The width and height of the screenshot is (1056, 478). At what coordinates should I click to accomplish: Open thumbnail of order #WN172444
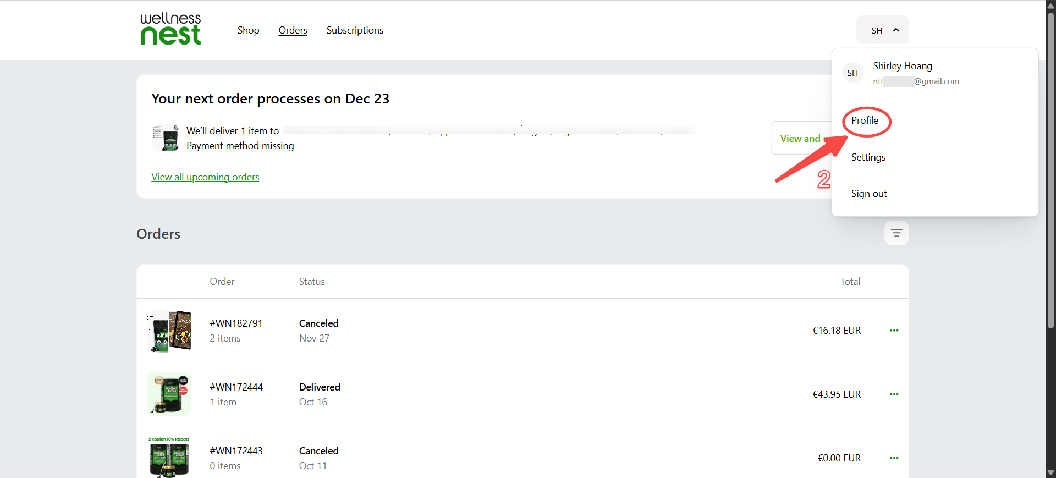click(169, 394)
